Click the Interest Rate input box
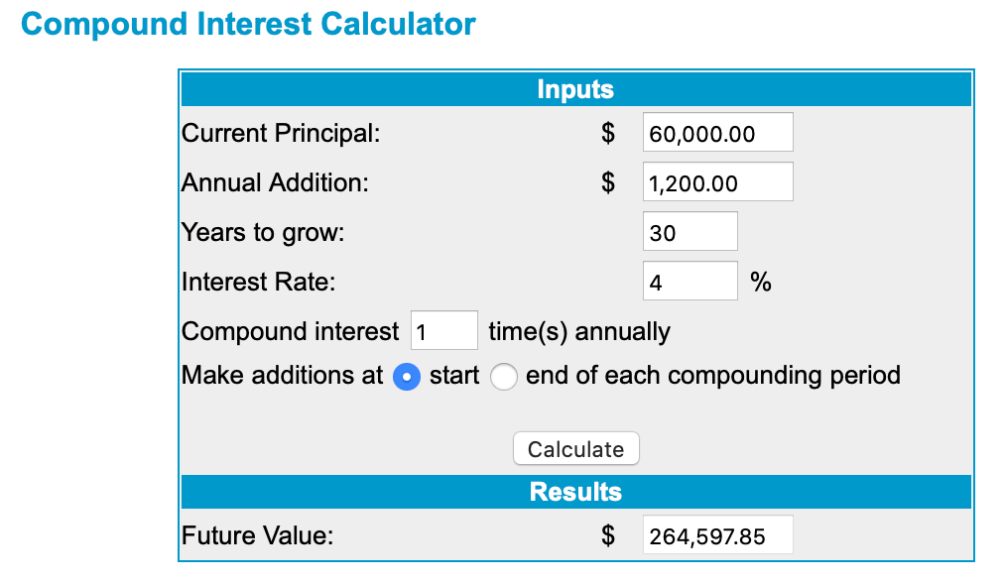The width and height of the screenshot is (1004, 583). point(690,282)
